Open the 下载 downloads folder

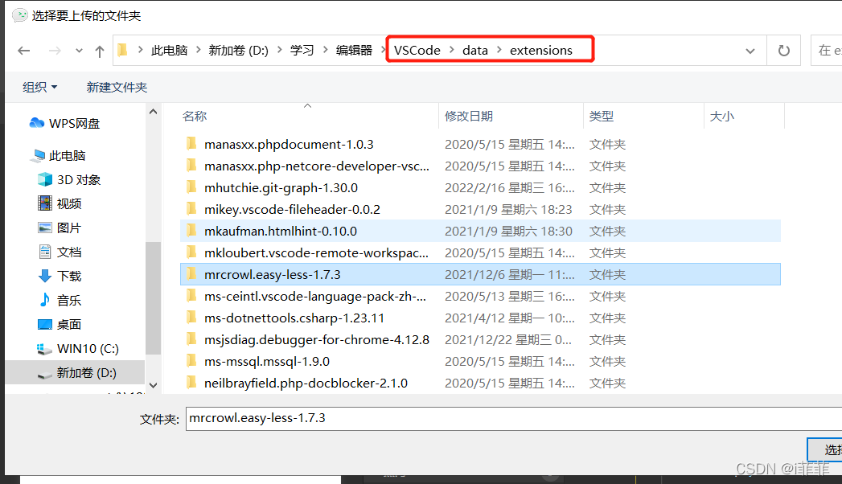(68, 275)
